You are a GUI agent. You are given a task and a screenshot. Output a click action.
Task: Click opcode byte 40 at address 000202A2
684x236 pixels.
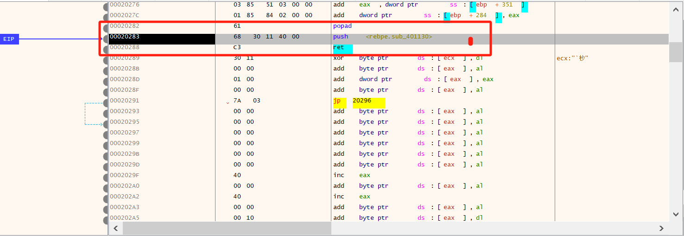(x=237, y=197)
